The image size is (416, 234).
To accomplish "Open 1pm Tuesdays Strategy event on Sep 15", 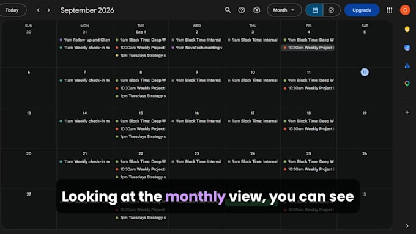I will coord(141,137).
